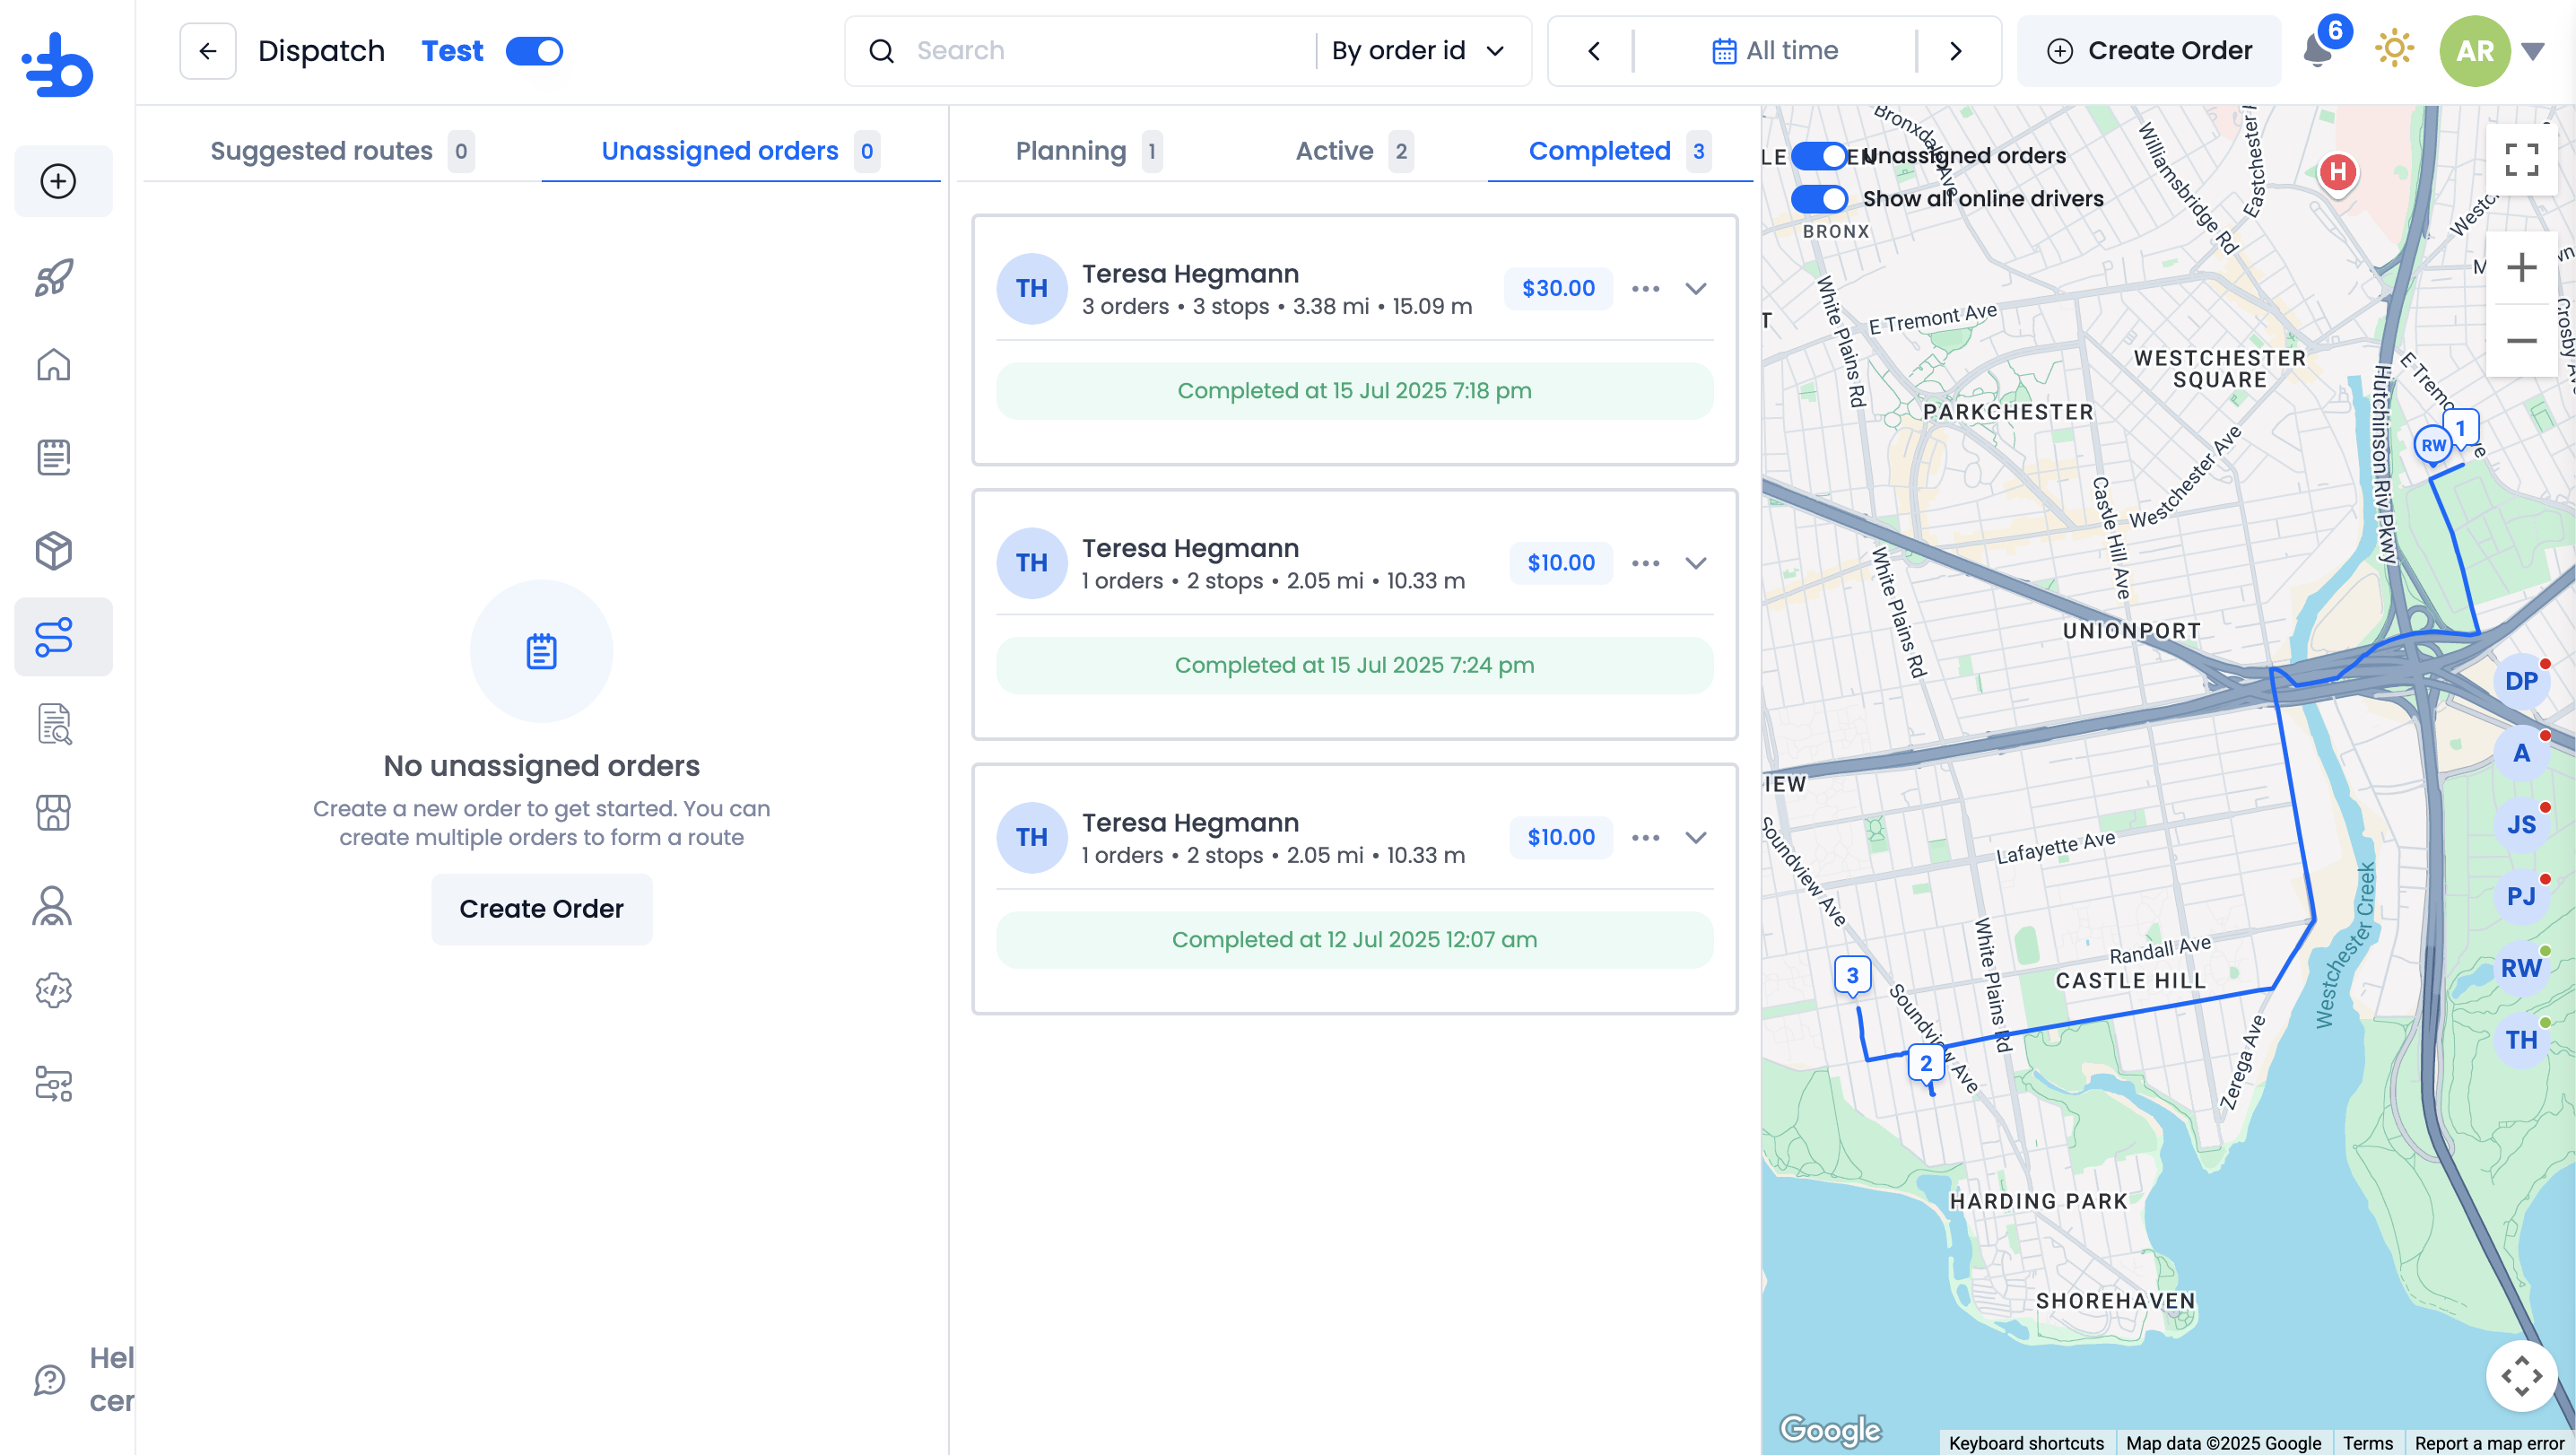
Task: Open the Help center chat icon
Action: pyautogui.click(x=49, y=1380)
